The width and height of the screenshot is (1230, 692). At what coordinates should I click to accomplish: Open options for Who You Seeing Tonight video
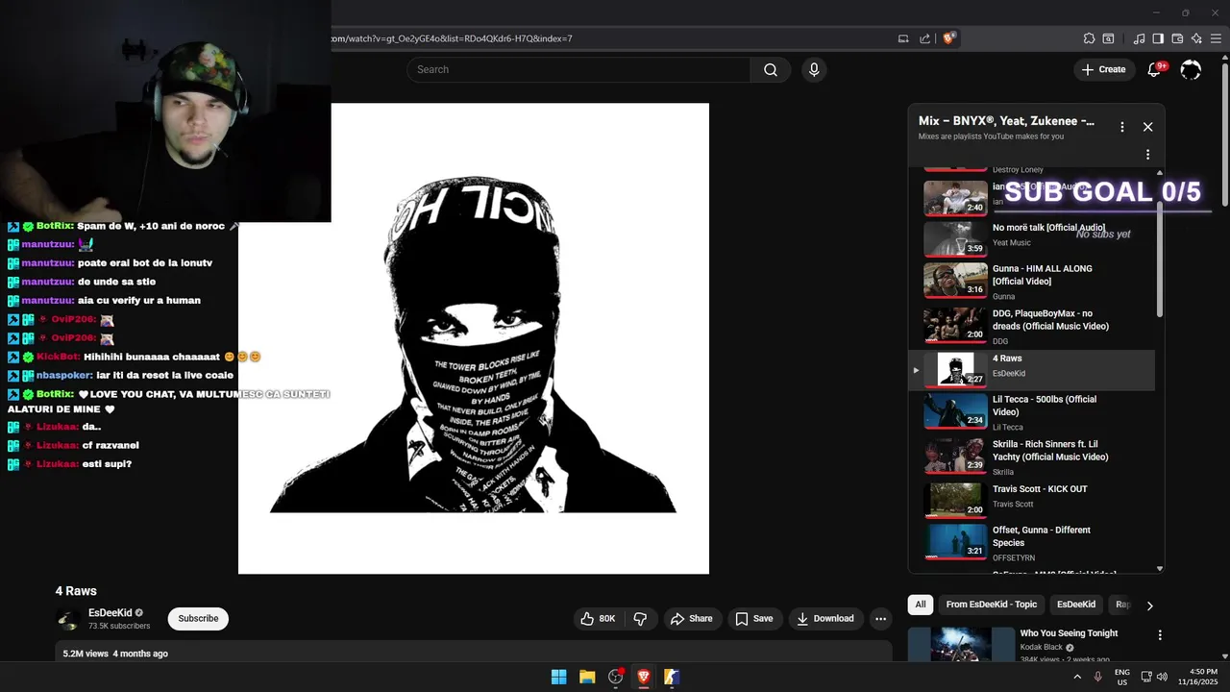1160,635
